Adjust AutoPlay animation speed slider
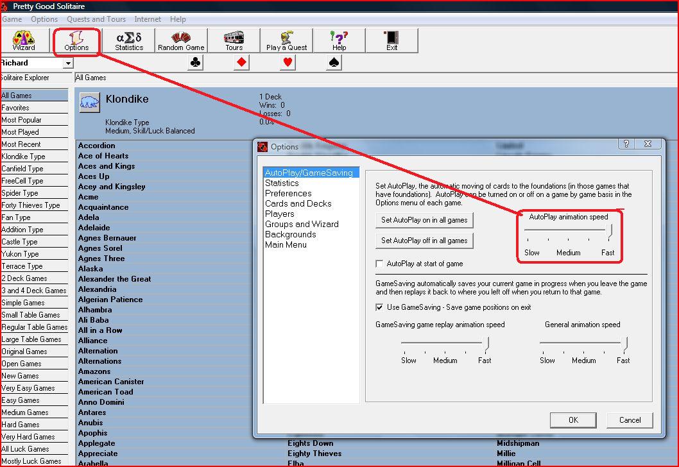This screenshot has height=467, width=679. point(609,231)
